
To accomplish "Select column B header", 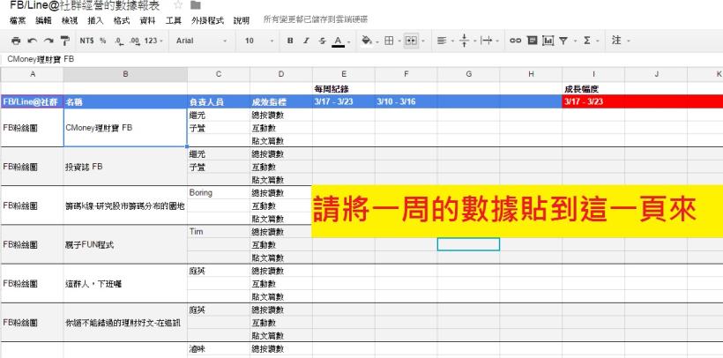I will coord(125,74).
